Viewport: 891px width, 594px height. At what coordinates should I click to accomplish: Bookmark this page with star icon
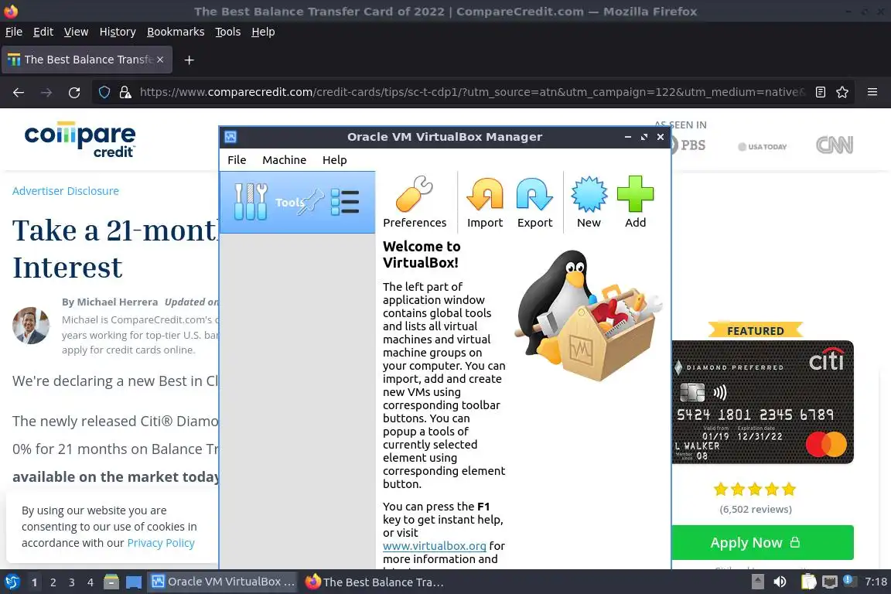(842, 92)
